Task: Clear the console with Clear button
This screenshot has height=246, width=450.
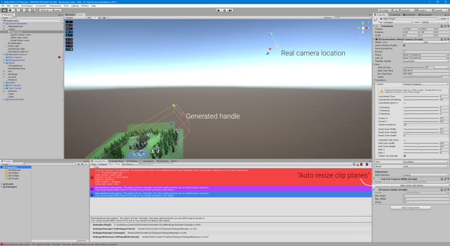Action: [x=94, y=164]
